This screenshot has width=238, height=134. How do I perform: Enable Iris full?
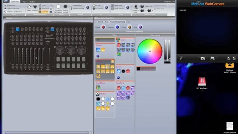(97, 6)
